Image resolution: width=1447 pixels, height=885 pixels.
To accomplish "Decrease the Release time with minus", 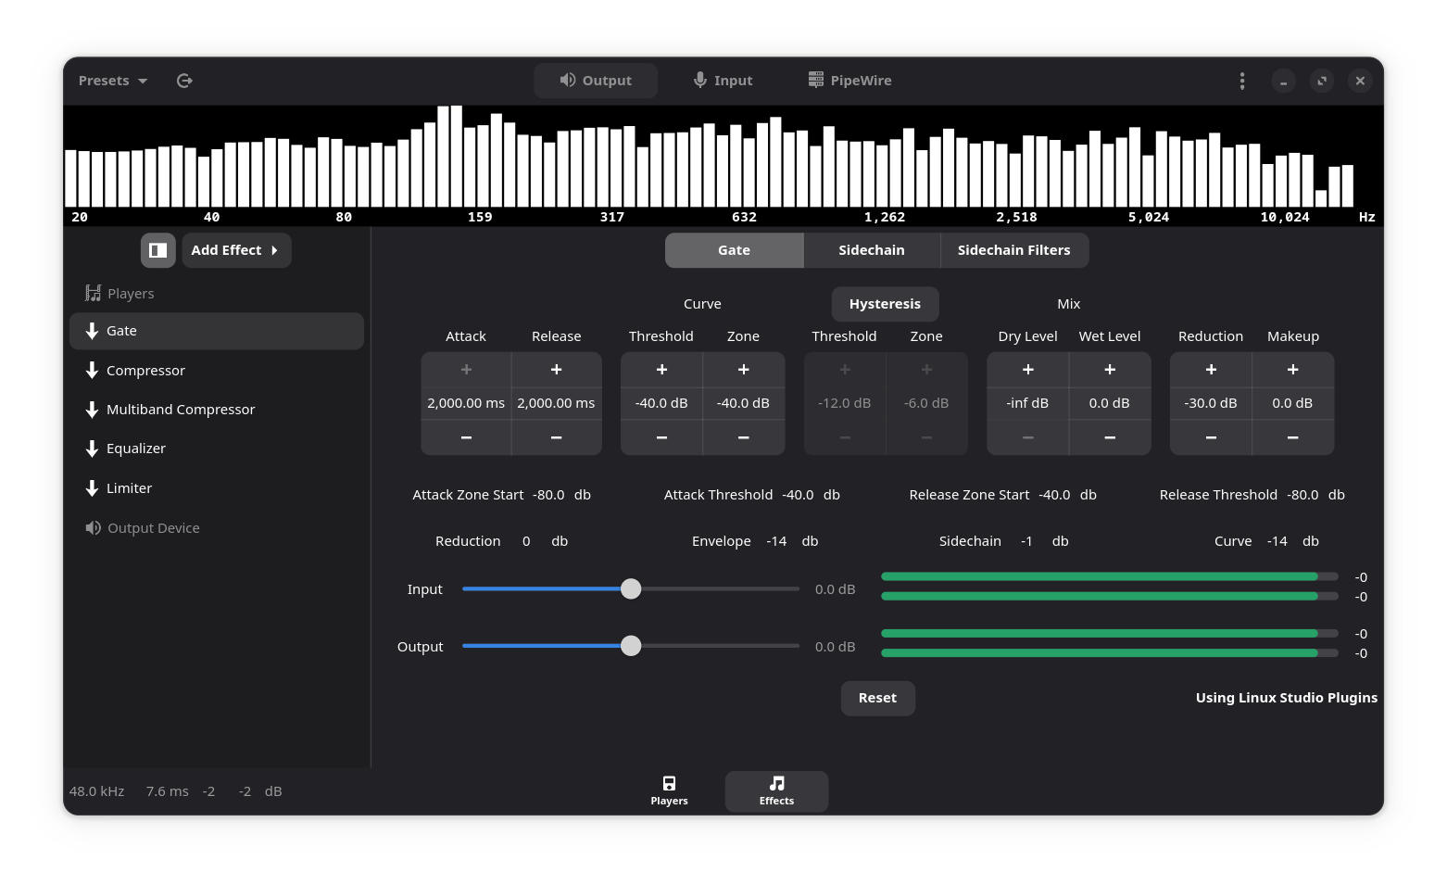I will pyautogui.click(x=557, y=437).
